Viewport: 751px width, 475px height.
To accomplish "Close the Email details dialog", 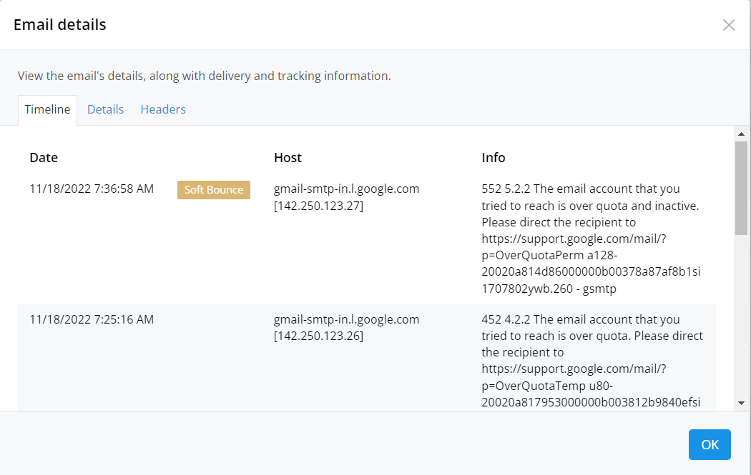I will pyautogui.click(x=729, y=25).
